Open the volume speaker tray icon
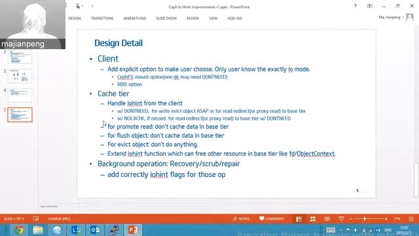Screen dimensions: 419x236 pos(355,230)
